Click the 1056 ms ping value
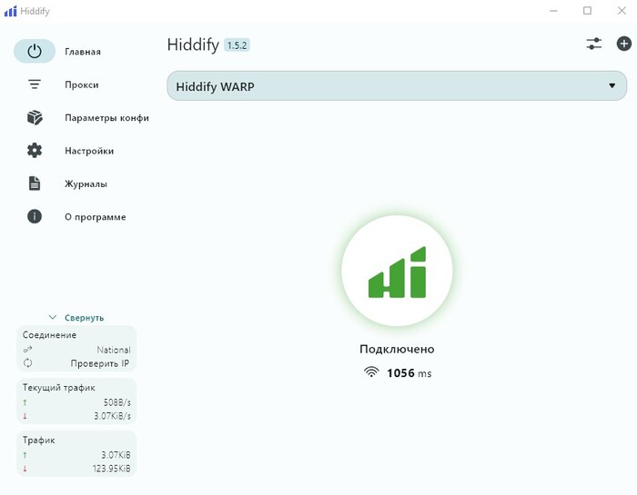 [409, 373]
